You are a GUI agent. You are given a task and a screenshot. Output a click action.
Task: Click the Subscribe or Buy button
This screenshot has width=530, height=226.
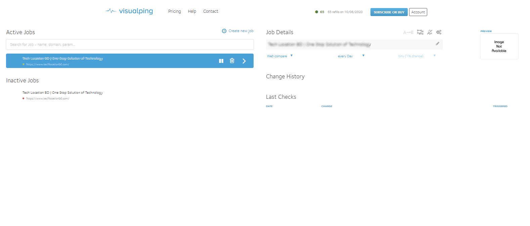tap(389, 12)
